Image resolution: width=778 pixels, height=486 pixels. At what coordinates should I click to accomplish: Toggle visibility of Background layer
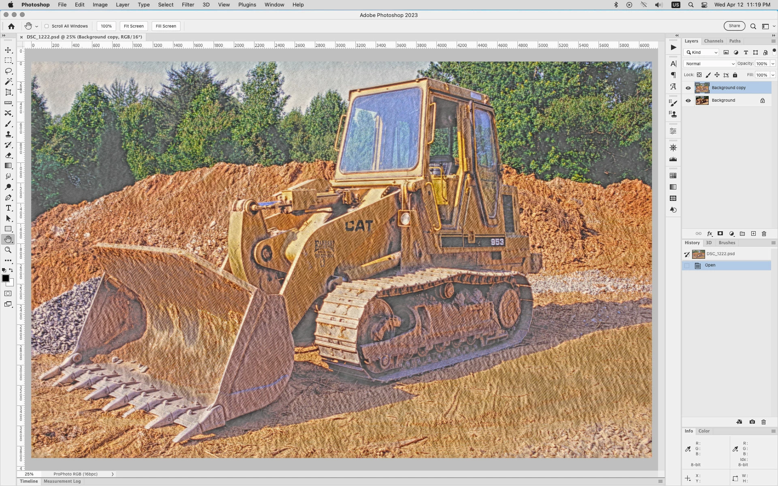pyautogui.click(x=688, y=100)
